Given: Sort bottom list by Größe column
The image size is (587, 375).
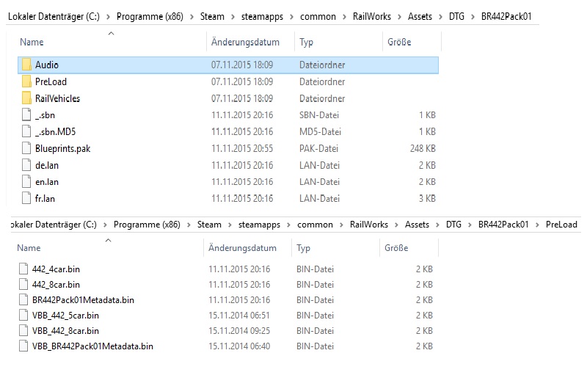Looking at the screenshot, I should 396,248.
